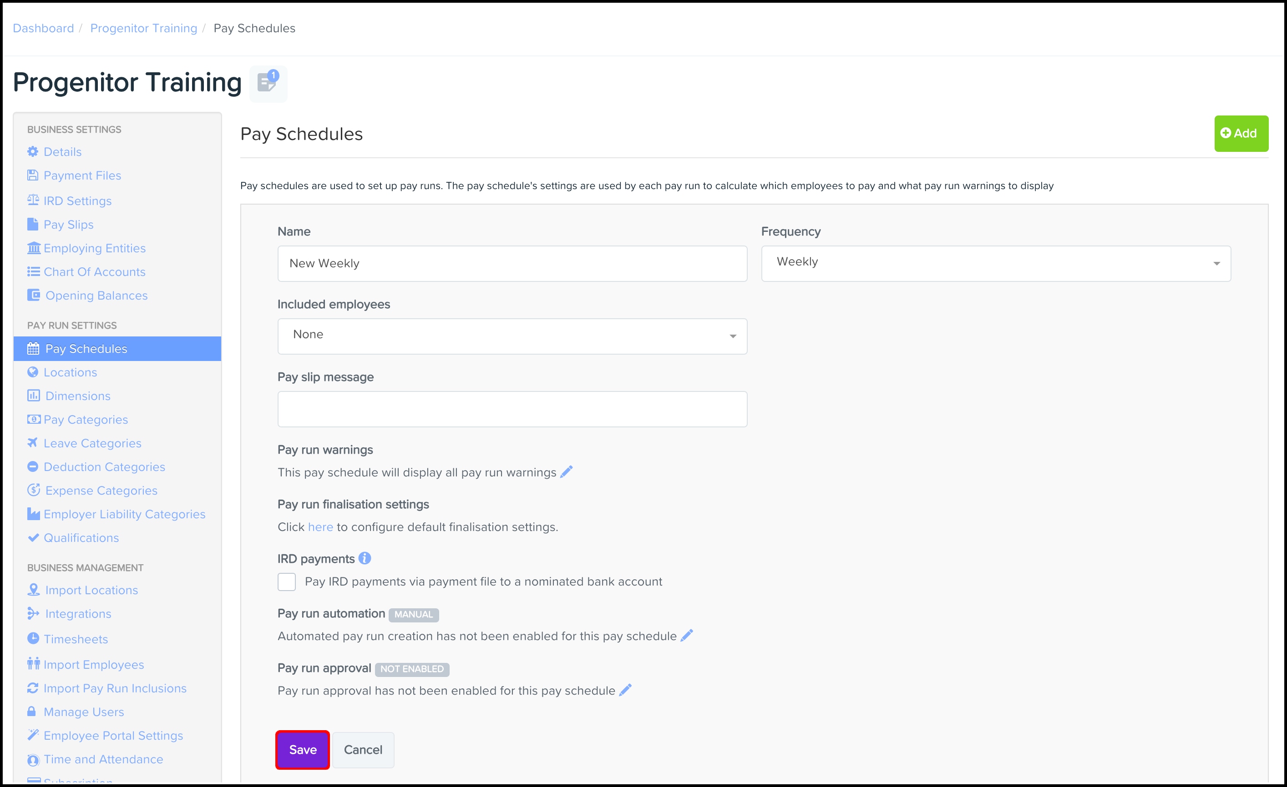Click into the Pay slip message field
The width and height of the screenshot is (1287, 787).
(512, 409)
